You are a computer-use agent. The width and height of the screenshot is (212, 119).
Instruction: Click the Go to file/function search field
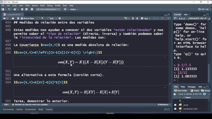[48, 9]
